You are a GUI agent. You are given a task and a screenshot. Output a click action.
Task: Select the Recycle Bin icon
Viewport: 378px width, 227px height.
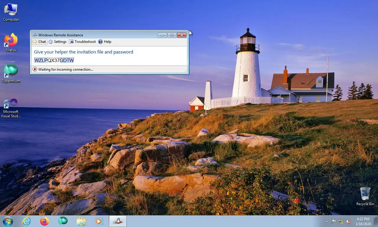[x=365, y=196]
